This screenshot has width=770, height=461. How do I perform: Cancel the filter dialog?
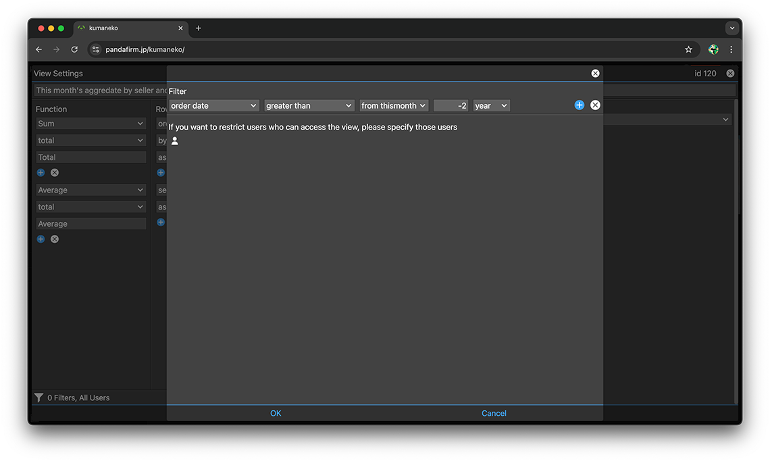click(x=494, y=413)
